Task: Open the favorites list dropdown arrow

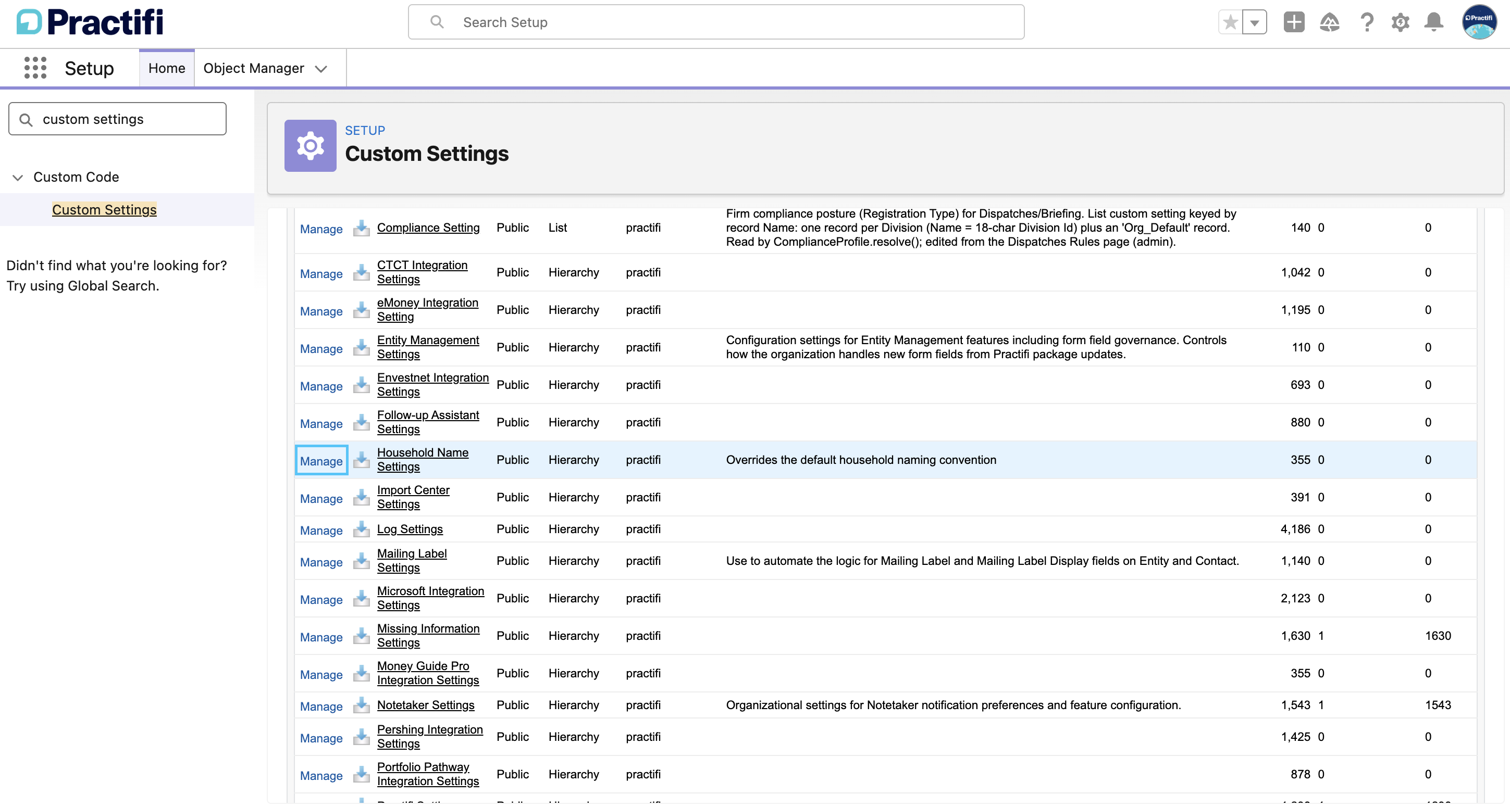Action: click(1255, 22)
